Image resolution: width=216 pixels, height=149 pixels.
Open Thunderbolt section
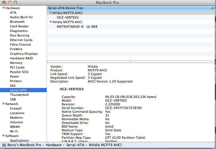click(19, 95)
